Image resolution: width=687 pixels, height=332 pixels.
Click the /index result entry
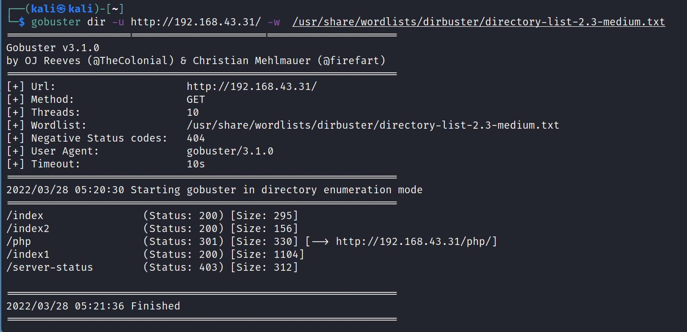[25, 216]
